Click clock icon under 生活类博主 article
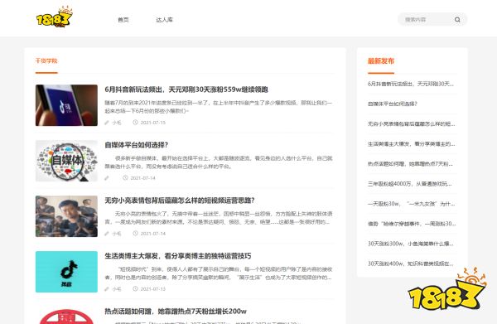The image size is (497, 324). pos(135,289)
